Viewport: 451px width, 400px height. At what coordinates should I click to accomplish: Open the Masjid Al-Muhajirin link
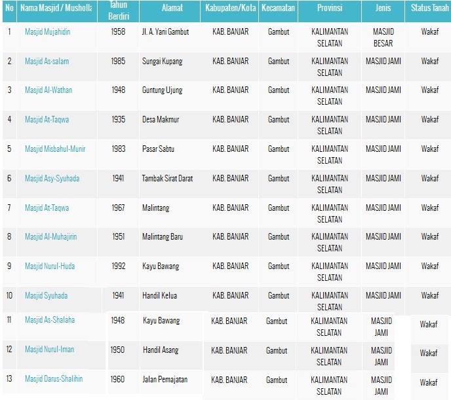pos(51,236)
